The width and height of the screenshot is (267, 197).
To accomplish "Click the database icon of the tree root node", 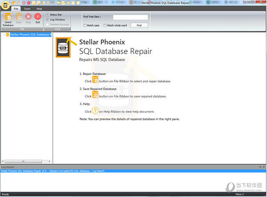I will [x=8, y=35].
